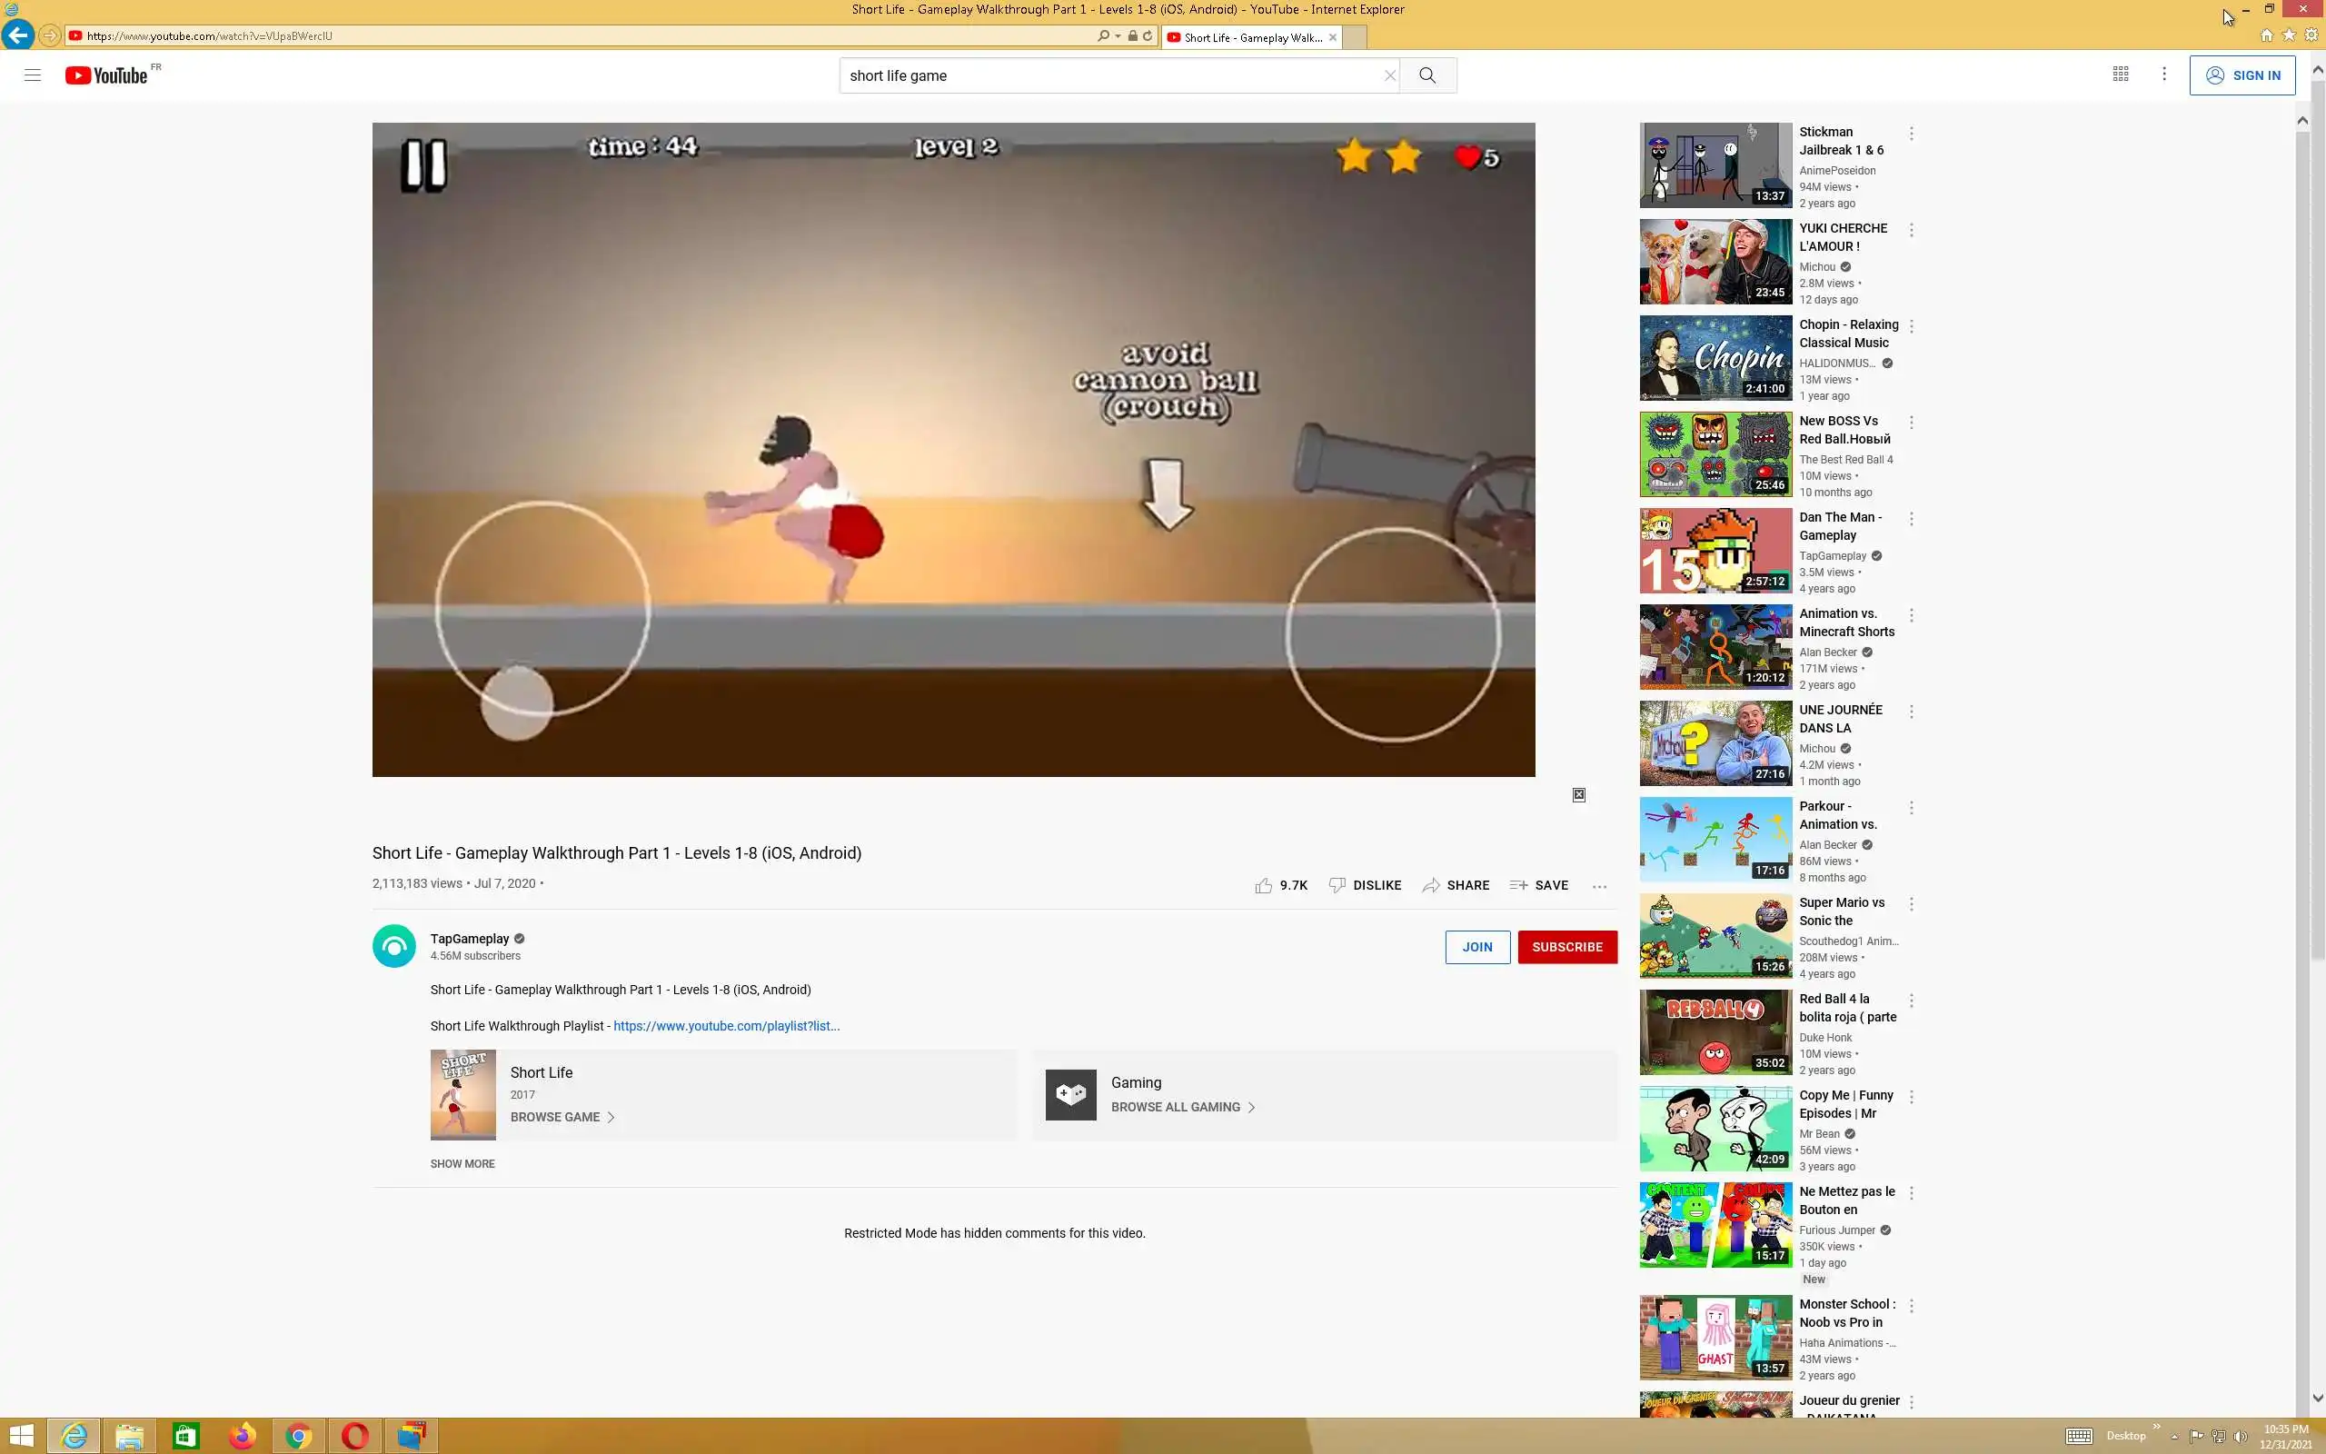Expand description with Show More

click(462, 1163)
